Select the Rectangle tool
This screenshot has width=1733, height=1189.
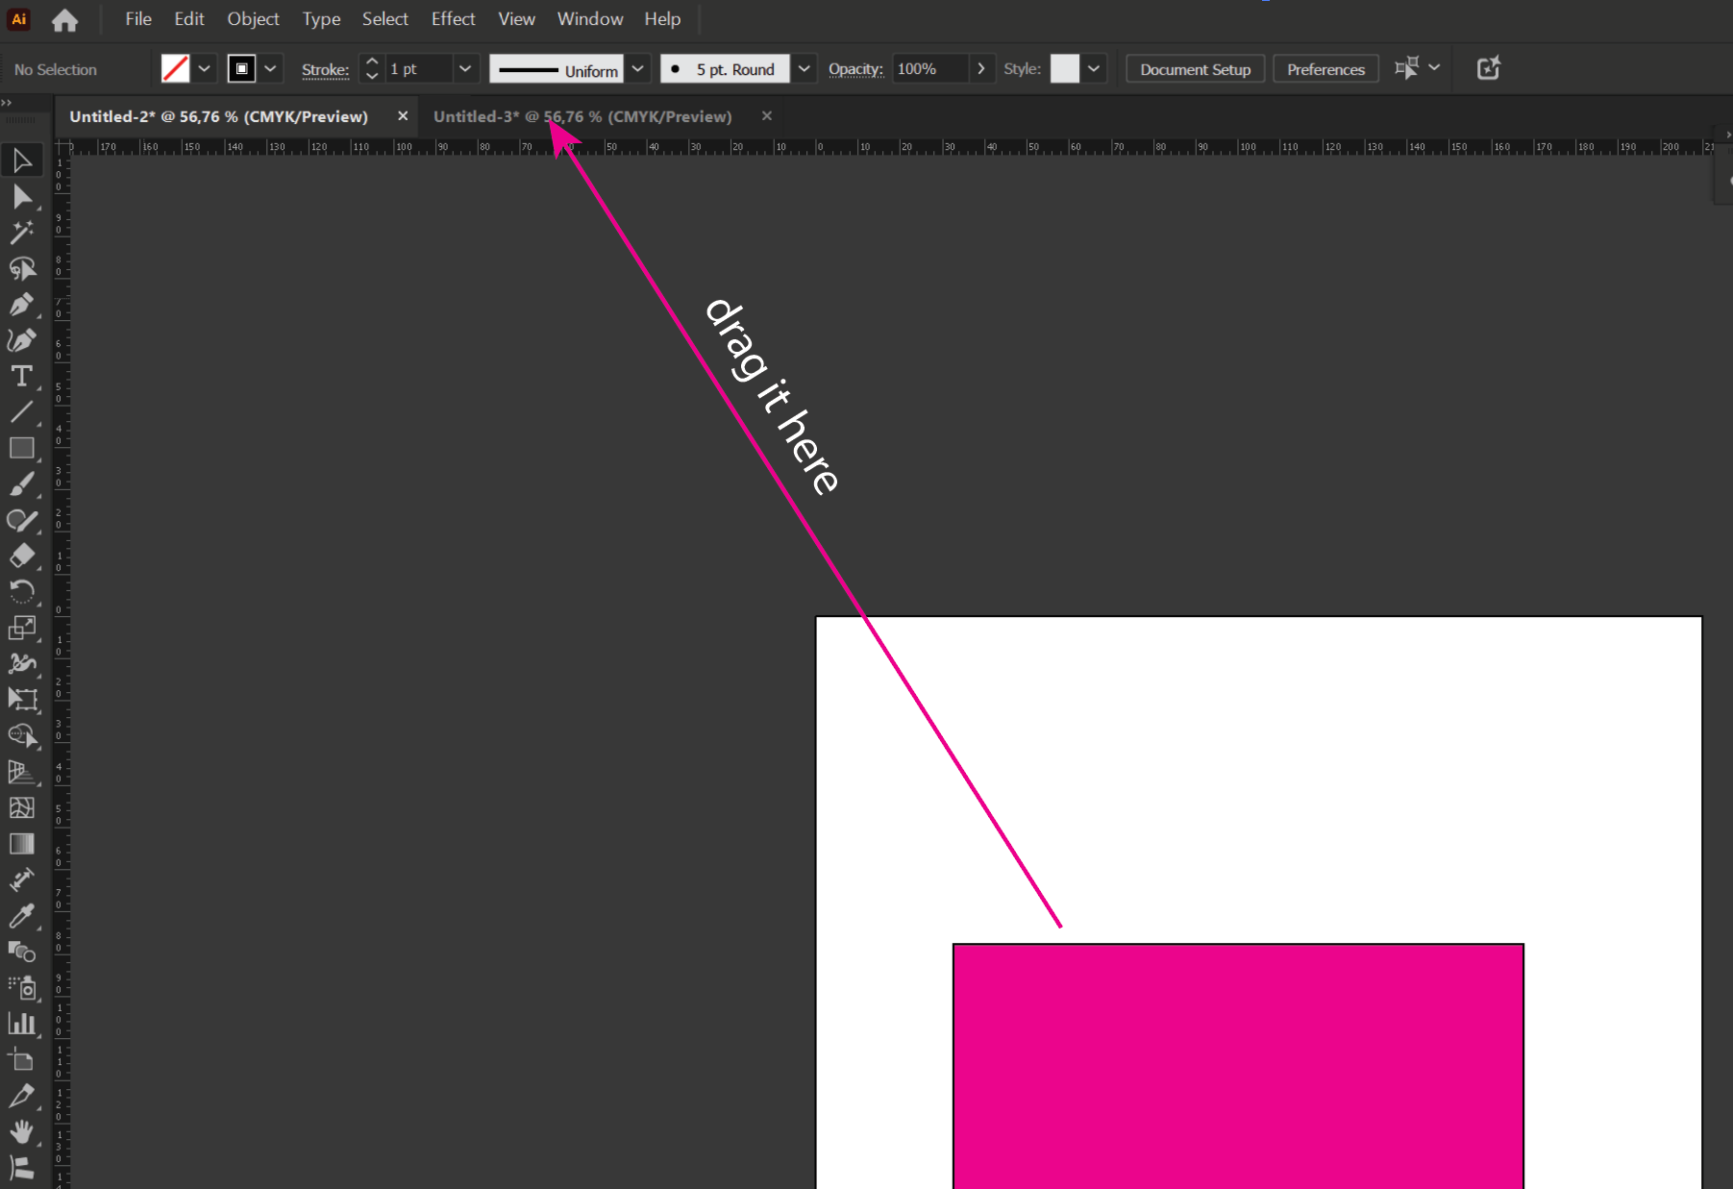pyautogui.click(x=23, y=448)
